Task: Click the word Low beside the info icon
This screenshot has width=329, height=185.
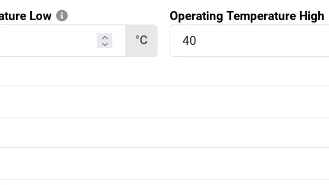Action: [x=40, y=16]
